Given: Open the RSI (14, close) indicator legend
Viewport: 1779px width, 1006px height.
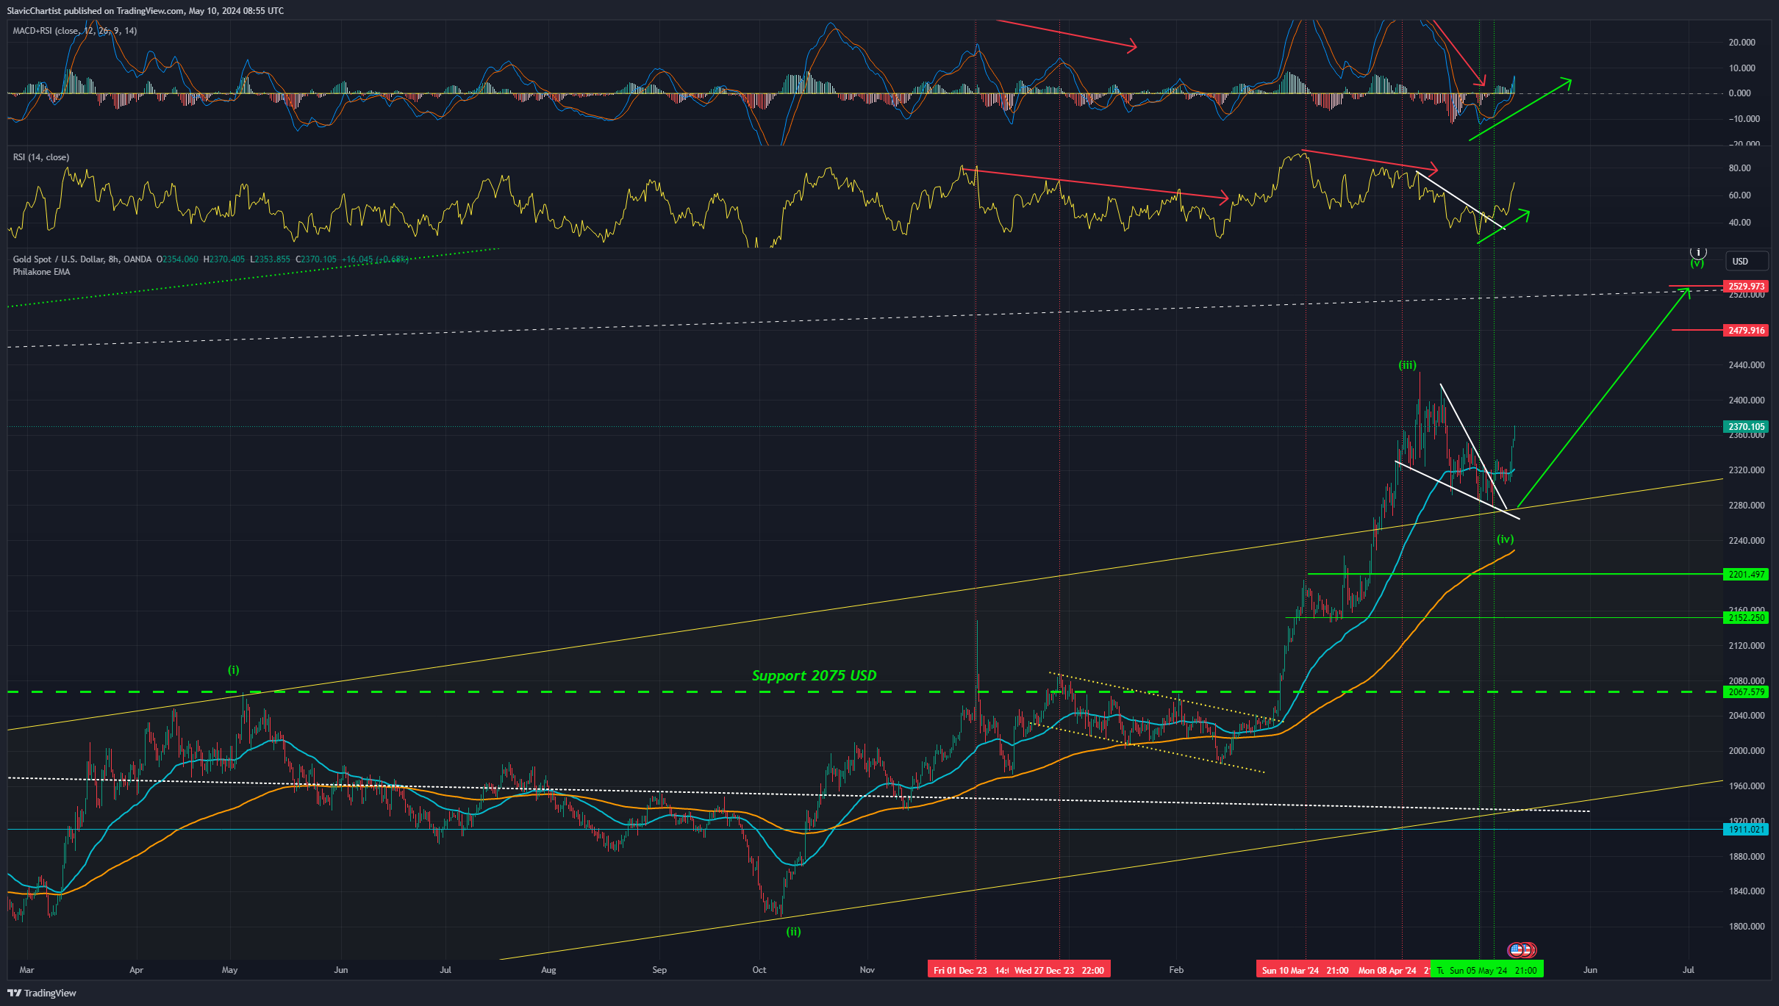Looking at the screenshot, I should [x=41, y=157].
